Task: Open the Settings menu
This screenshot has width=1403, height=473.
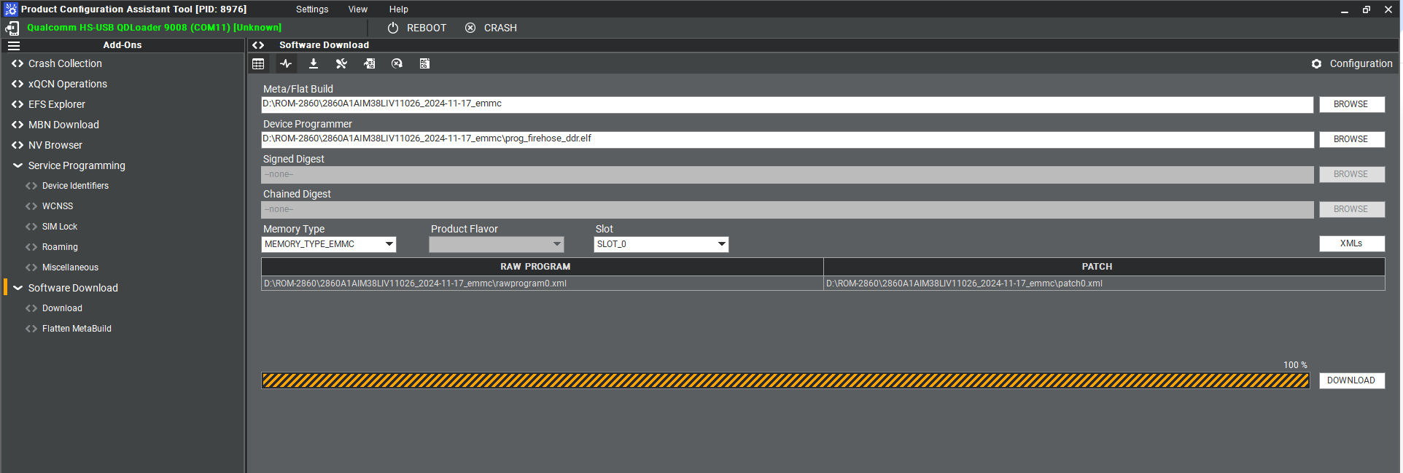Action: pos(312,9)
